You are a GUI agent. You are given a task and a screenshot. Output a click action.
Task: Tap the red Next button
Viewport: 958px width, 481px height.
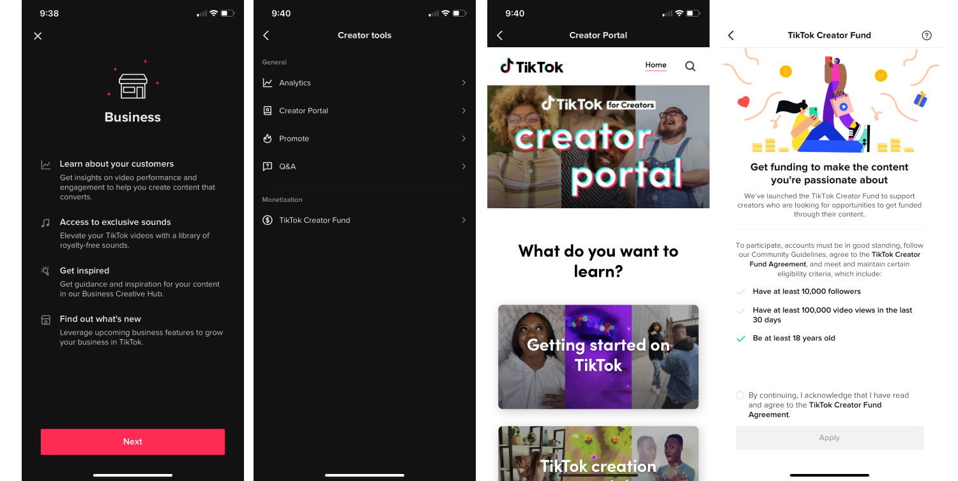tap(133, 441)
